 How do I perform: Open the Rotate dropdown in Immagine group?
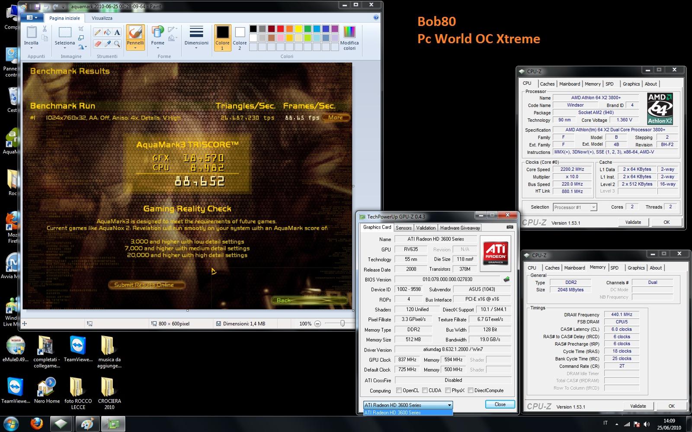[82, 47]
